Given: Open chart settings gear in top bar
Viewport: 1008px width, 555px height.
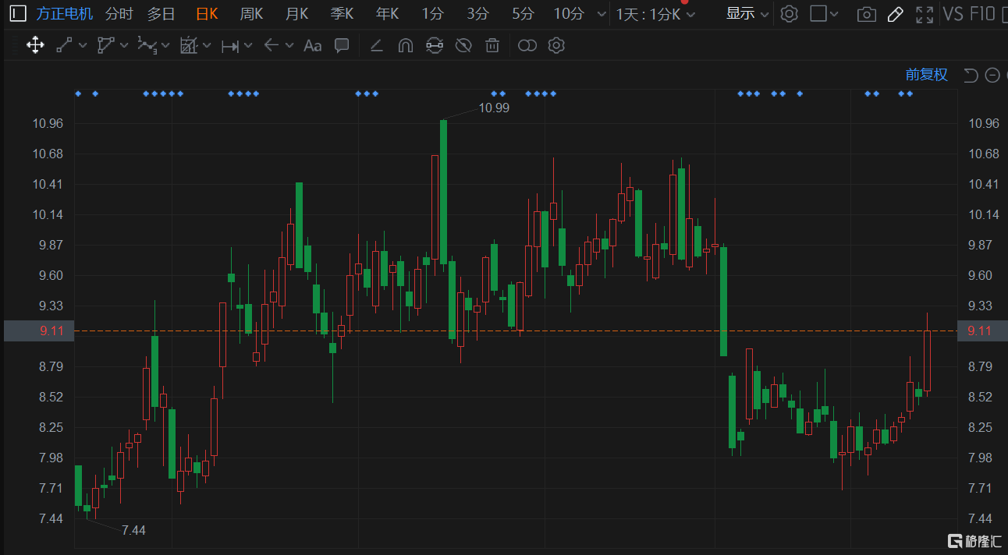Looking at the screenshot, I should click(x=790, y=13).
